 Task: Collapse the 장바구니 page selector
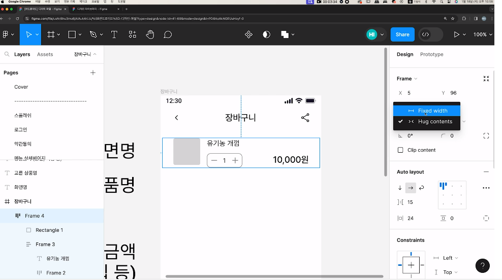click(x=85, y=54)
